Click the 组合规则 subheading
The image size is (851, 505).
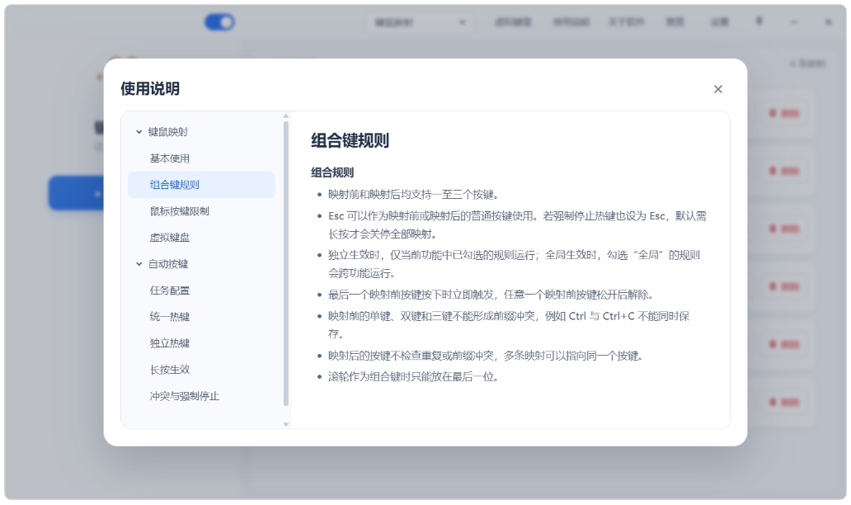(332, 172)
